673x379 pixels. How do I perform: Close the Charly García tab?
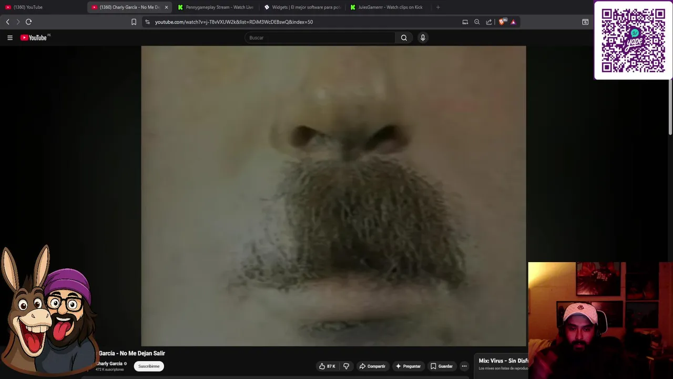click(166, 7)
